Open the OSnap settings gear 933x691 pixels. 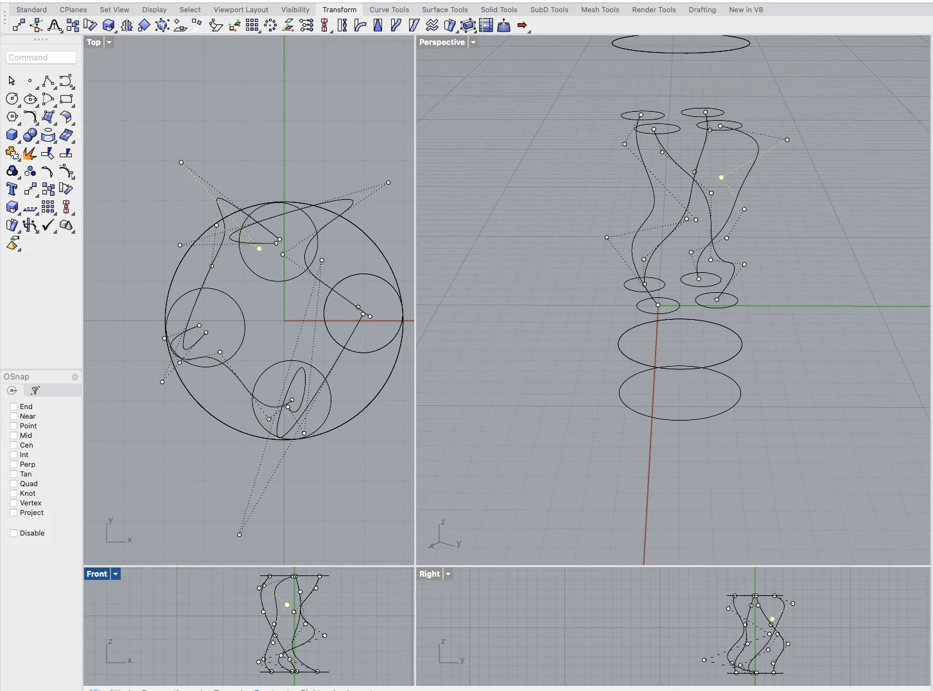[x=75, y=377]
